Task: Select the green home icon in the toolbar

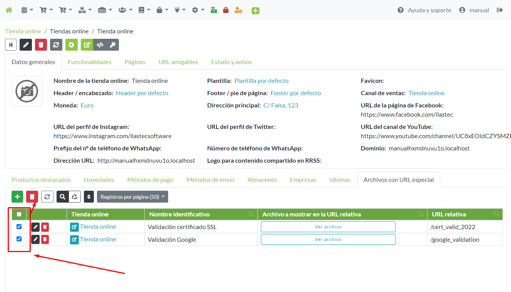Action: (8, 10)
